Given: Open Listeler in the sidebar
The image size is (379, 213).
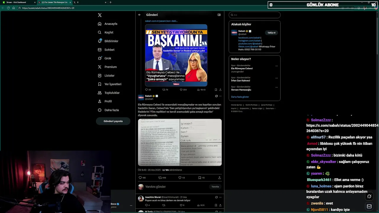Looking at the screenshot, I should pyautogui.click(x=106, y=75).
